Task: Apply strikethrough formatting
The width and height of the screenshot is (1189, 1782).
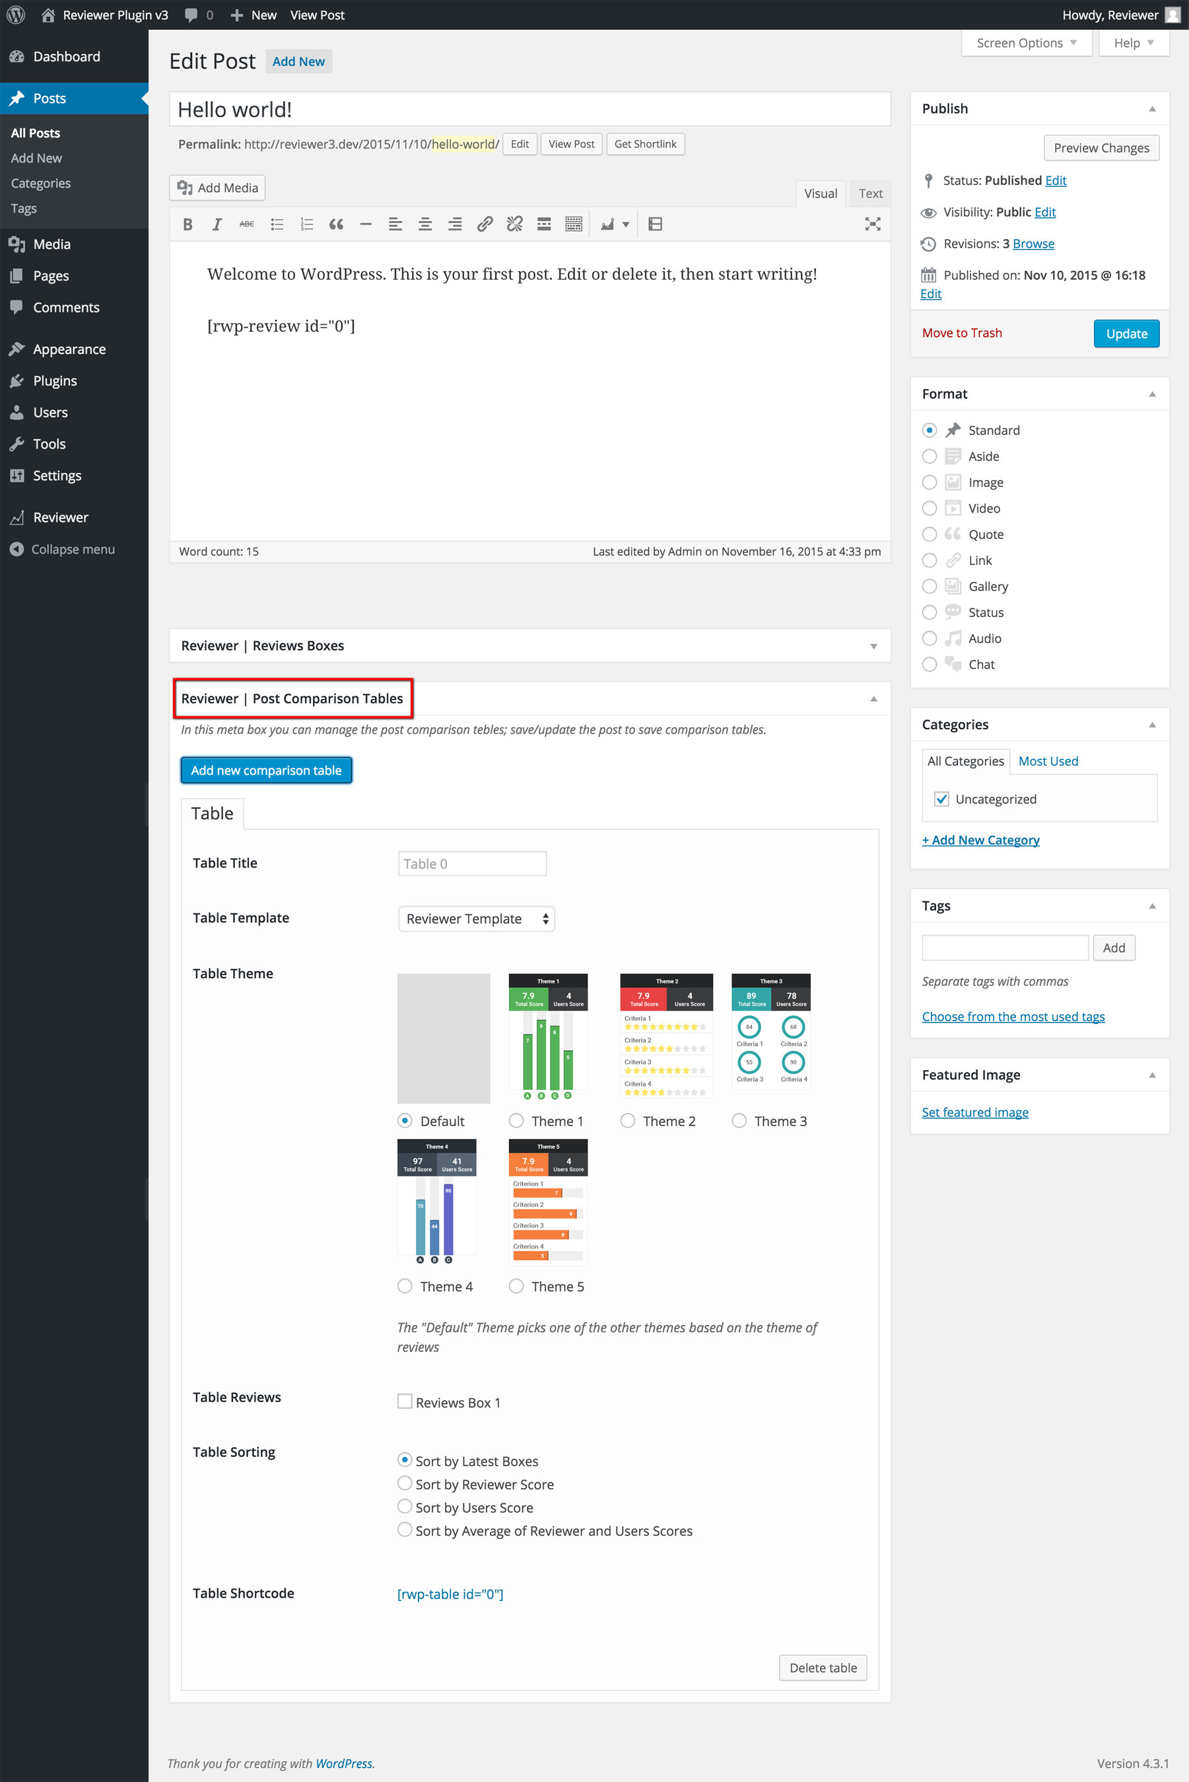Action: (x=246, y=224)
